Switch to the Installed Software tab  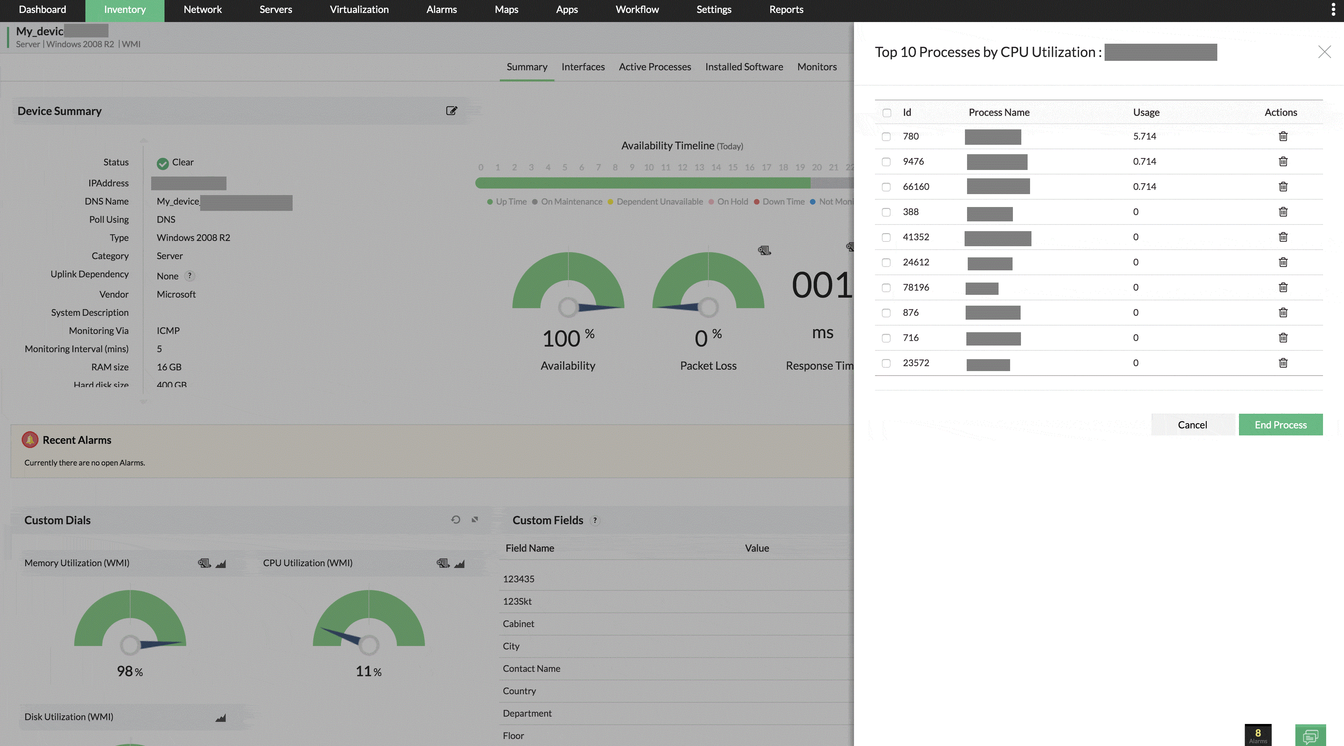click(x=744, y=66)
